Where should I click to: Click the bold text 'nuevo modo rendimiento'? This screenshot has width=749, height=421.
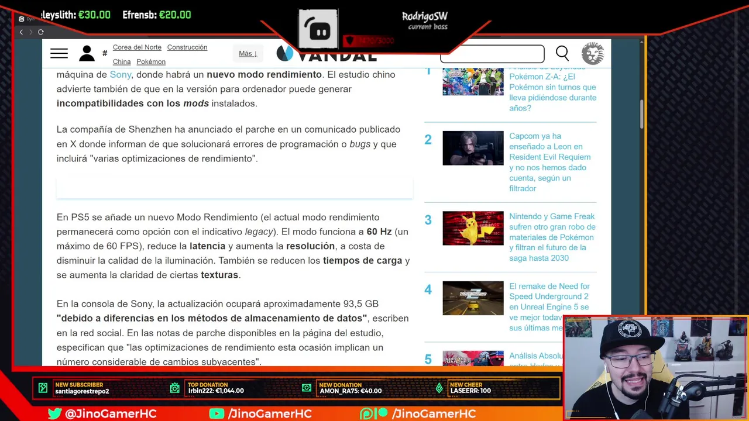[264, 74]
